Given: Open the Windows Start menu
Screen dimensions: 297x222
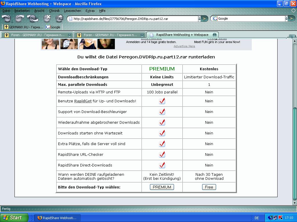Looking at the screenshot, I should click(x=14, y=218).
